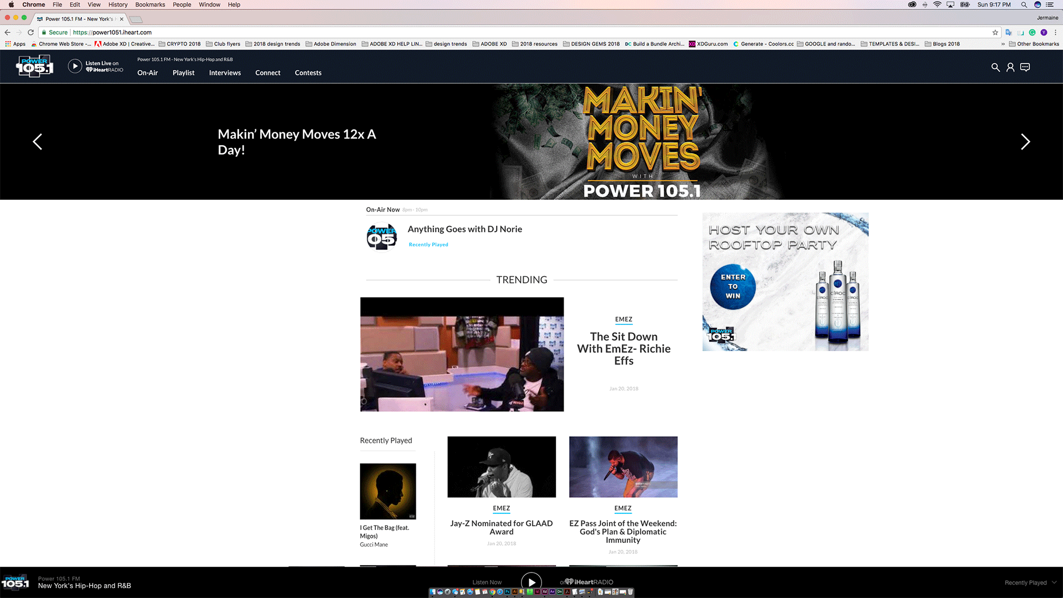
Task: Open Anything Goes with DJ Norie show
Action: click(x=465, y=229)
